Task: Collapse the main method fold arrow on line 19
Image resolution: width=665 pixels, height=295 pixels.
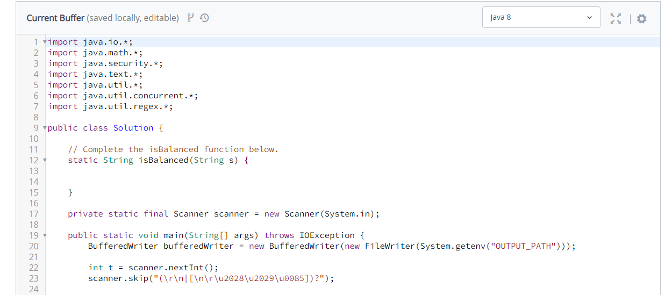Action: [x=45, y=235]
